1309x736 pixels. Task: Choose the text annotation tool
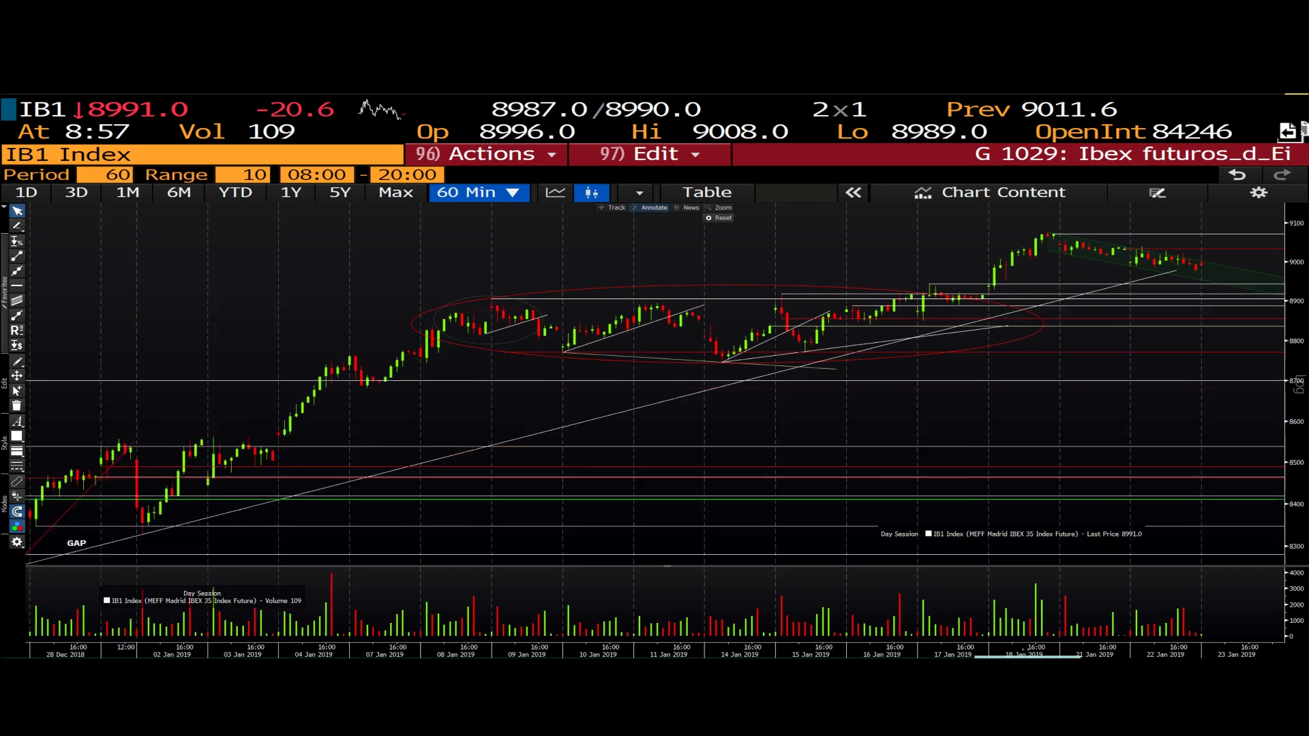click(x=17, y=422)
